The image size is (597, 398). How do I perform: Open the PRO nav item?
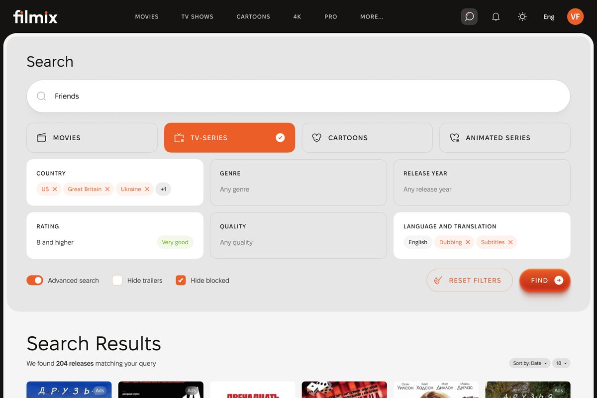[331, 16]
